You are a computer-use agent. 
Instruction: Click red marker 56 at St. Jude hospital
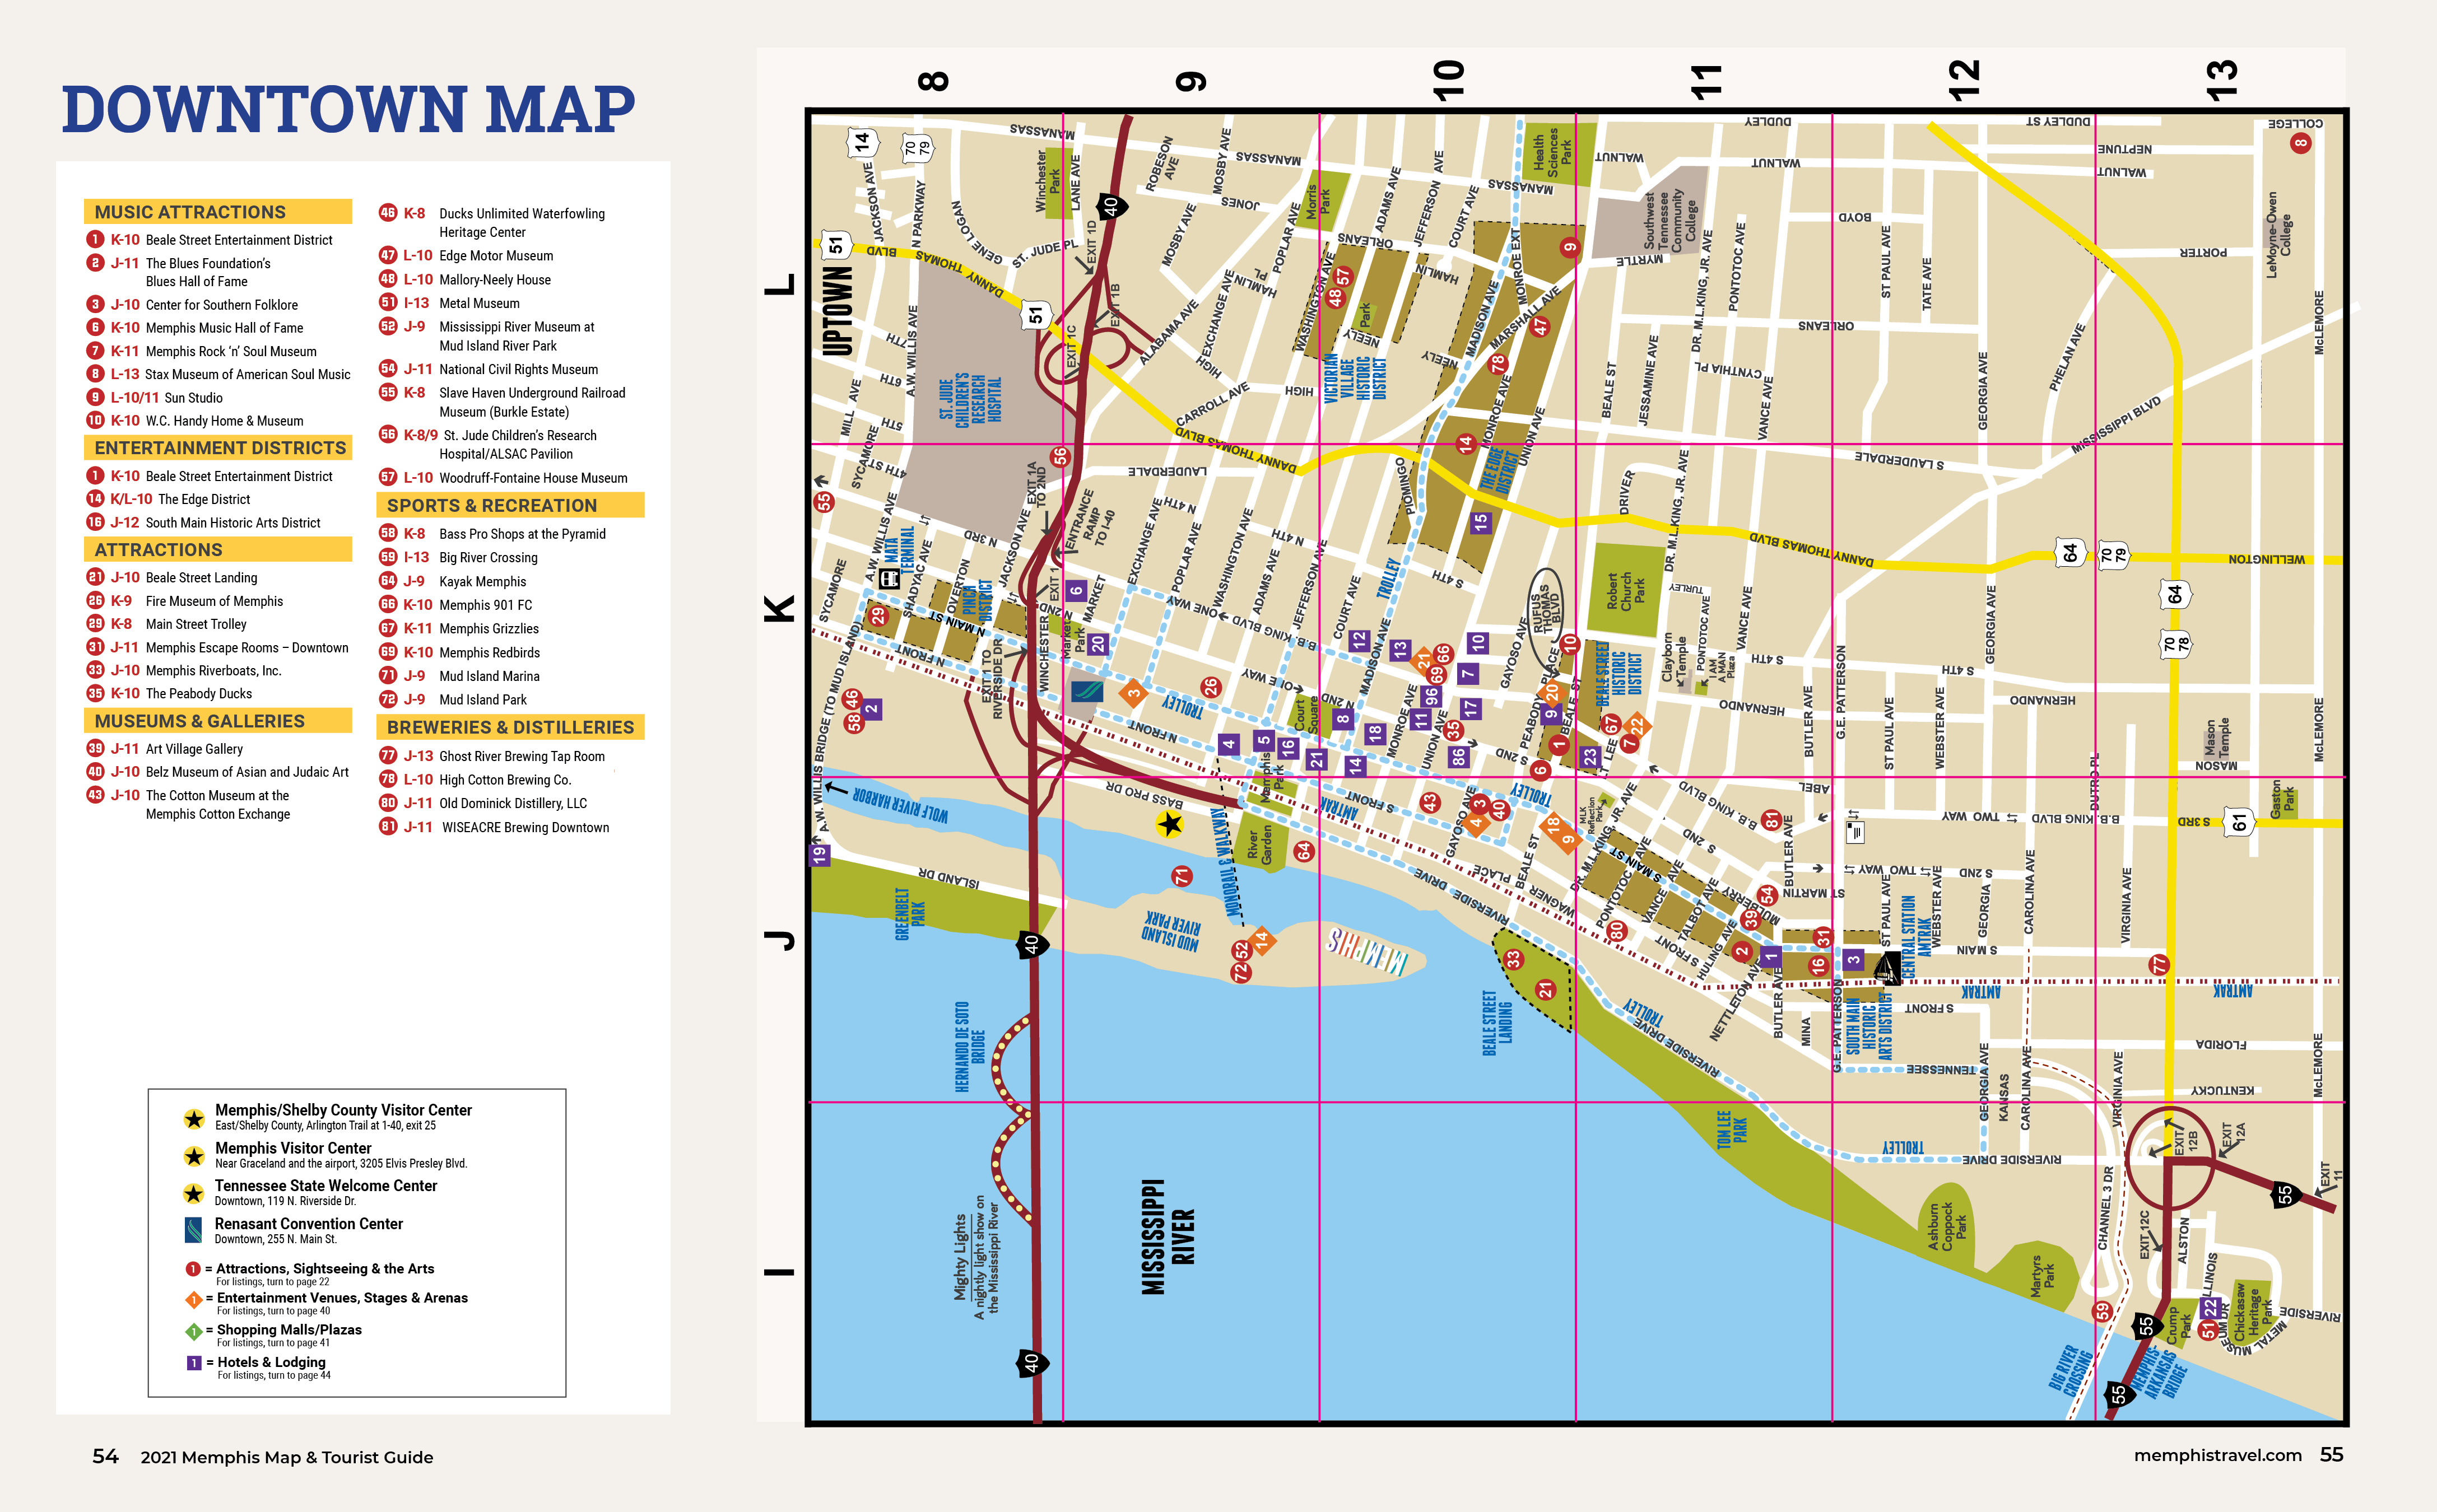coord(1059,457)
